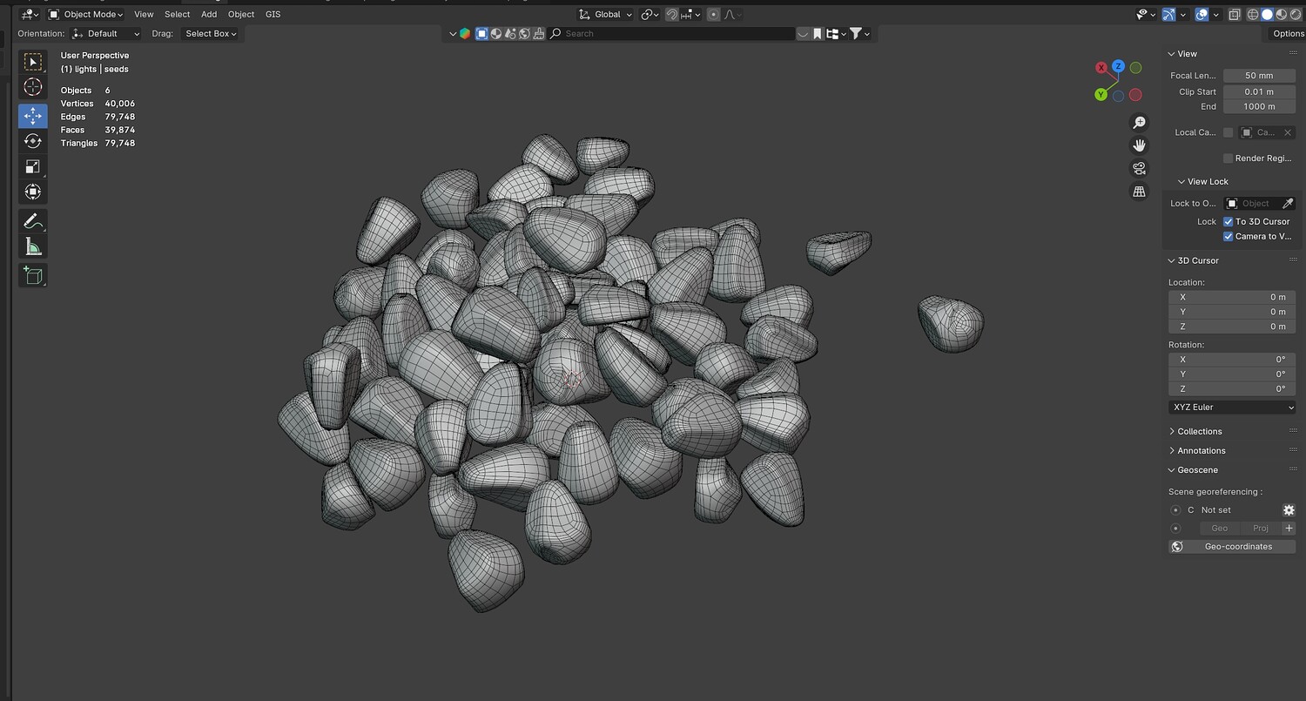The width and height of the screenshot is (1306, 701).
Task: Click the Clip End 1000 m field
Action: pyautogui.click(x=1259, y=106)
